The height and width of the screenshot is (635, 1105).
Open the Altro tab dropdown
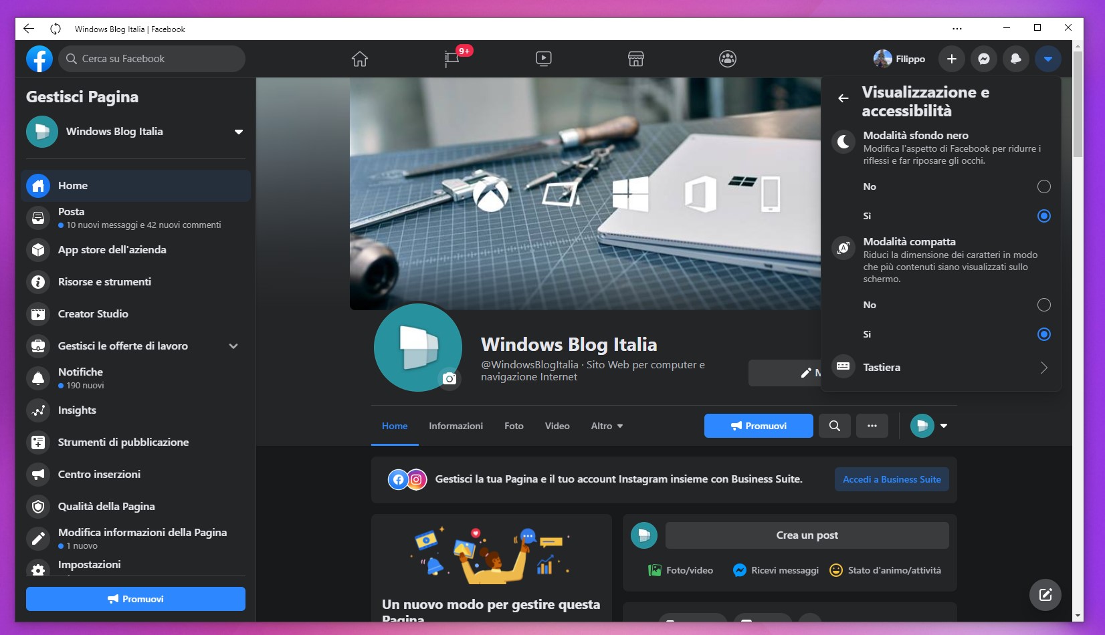tap(607, 426)
